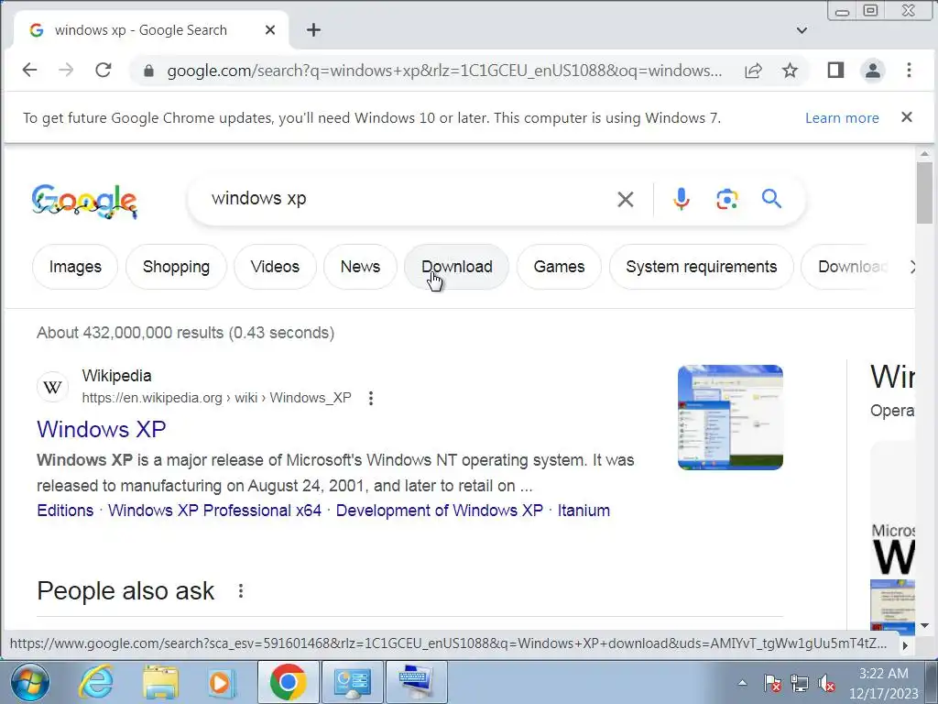Switch to the Shopping filter
This screenshot has width=938, height=704.
(176, 267)
